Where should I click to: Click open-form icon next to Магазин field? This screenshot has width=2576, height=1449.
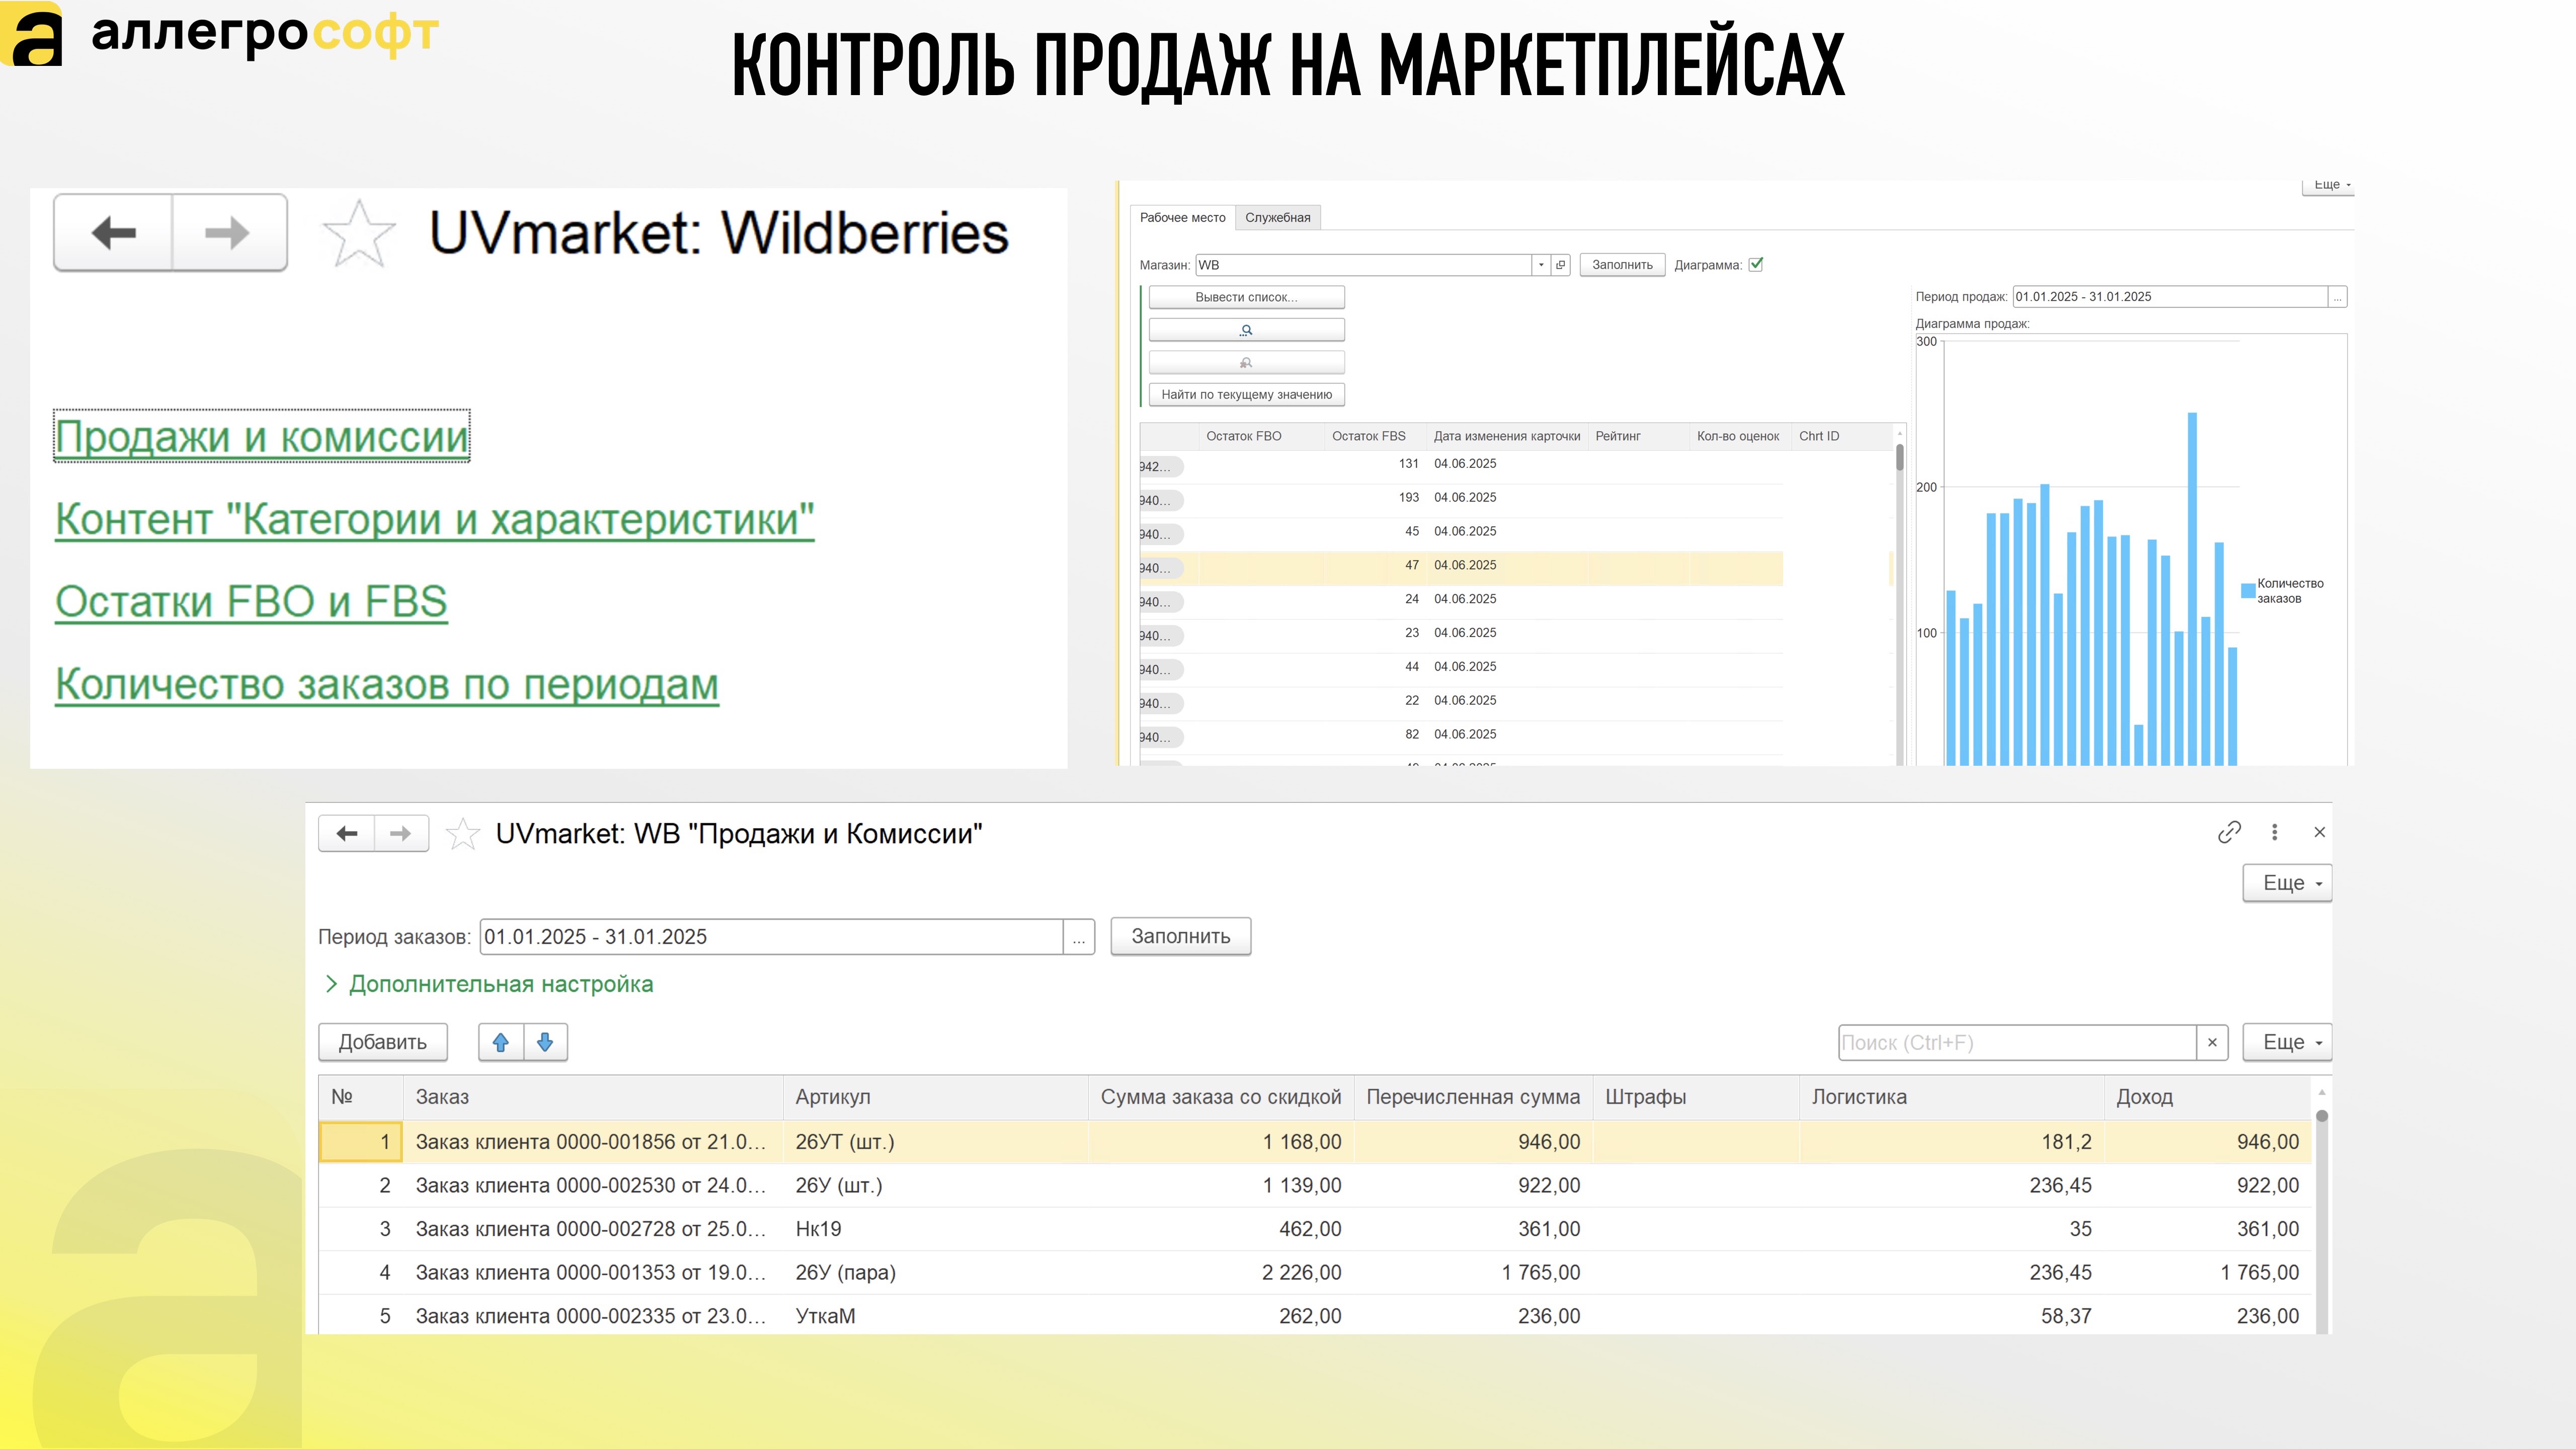(1560, 265)
